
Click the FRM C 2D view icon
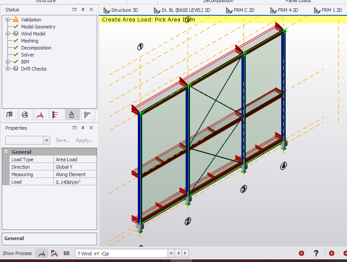229,10
